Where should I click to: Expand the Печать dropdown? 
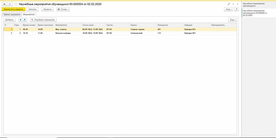tap(63, 9)
